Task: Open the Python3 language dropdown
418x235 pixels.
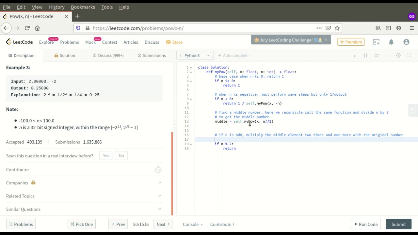Action: [195, 55]
